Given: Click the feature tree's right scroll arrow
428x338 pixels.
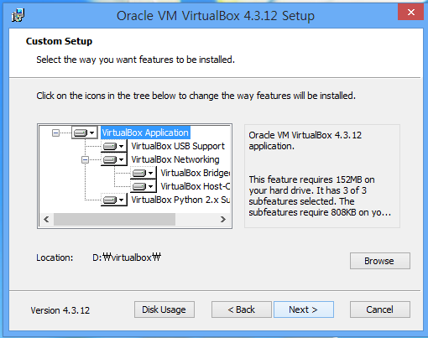Looking at the screenshot, I should (x=223, y=220).
